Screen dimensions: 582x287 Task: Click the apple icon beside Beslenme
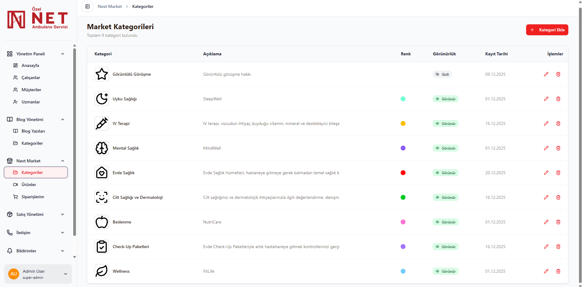(x=102, y=222)
